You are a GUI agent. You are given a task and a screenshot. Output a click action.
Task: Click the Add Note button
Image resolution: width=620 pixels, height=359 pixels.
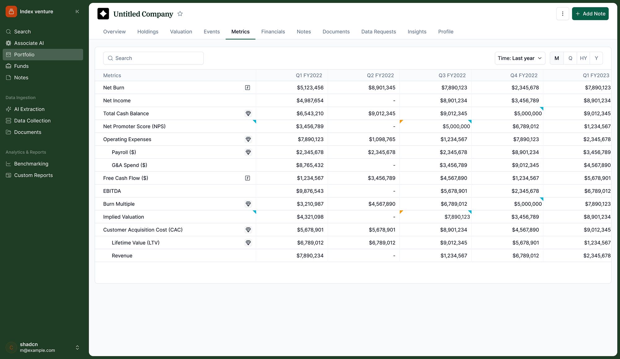590,14
